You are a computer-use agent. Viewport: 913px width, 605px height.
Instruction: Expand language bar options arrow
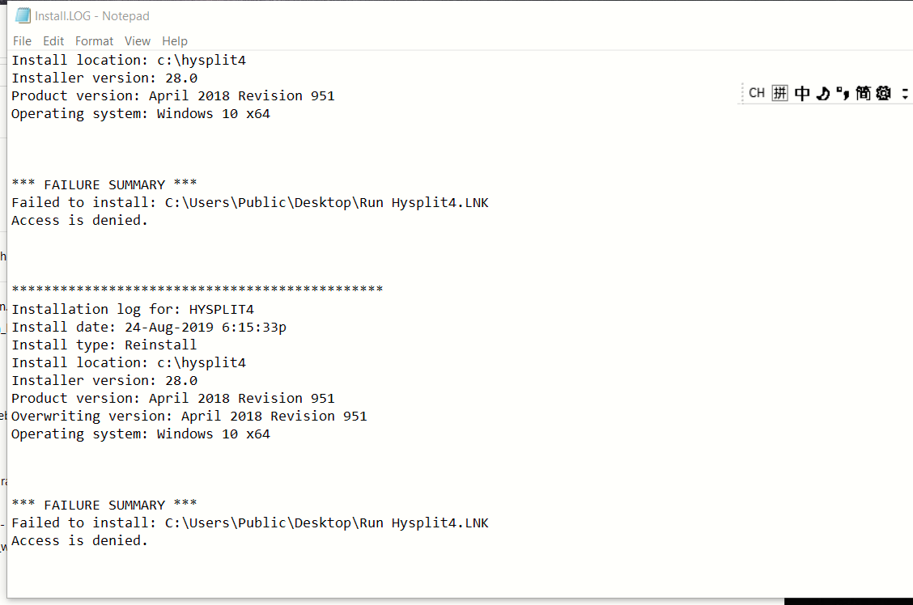click(905, 94)
